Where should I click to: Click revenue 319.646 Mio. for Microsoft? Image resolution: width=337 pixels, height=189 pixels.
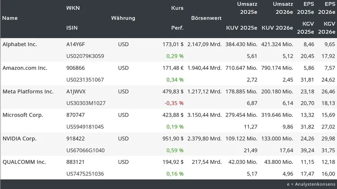277,115
